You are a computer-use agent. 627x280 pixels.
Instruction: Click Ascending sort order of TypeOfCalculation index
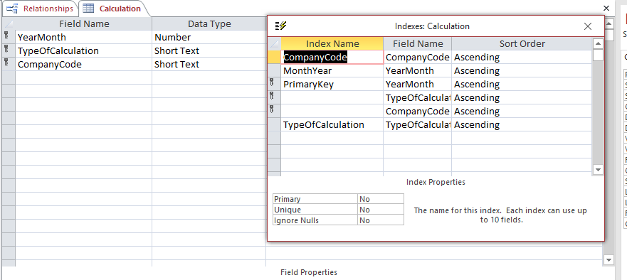pyautogui.click(x=522, y=124)
